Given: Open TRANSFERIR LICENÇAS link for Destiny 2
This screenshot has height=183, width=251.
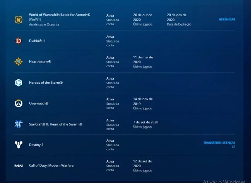Looking at the screenshot, I should click(x=219, y=142).
